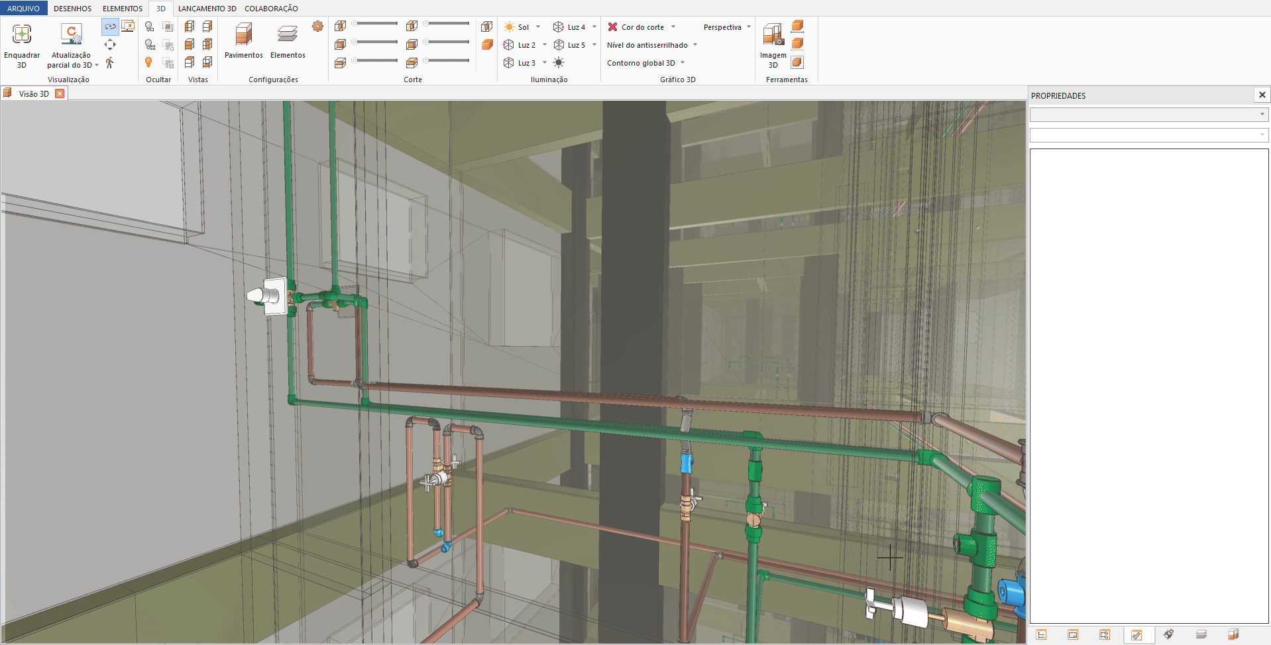This screenshot has height=645, width=1271.
Task: Switch to the LANÇAMENTO 3D ribbon tab
Action: click(207, 9)
